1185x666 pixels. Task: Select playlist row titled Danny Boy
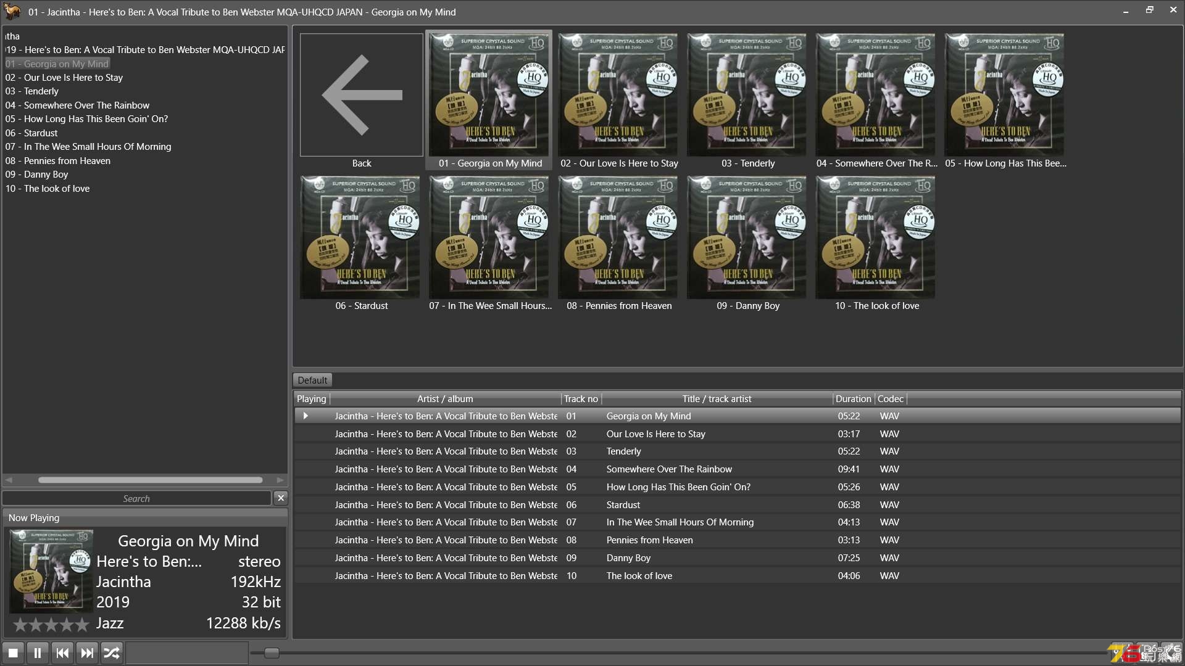pos(738,558)
